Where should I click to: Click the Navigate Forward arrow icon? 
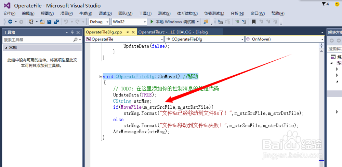pos(21,22)
